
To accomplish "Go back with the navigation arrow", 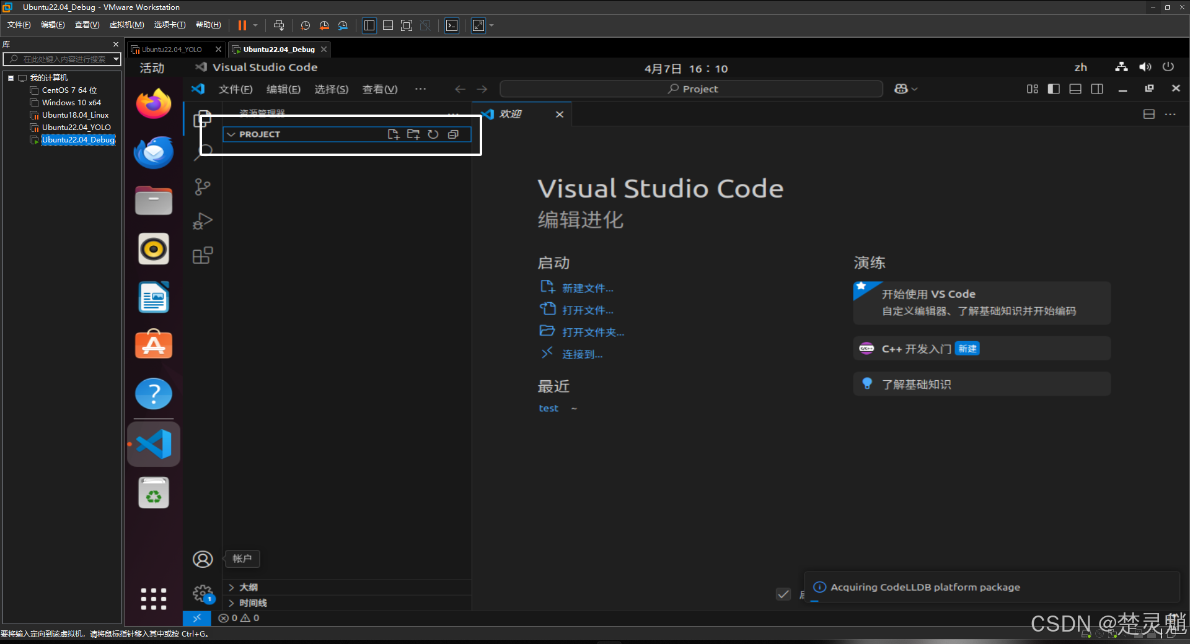I will (x=460, y=89).
